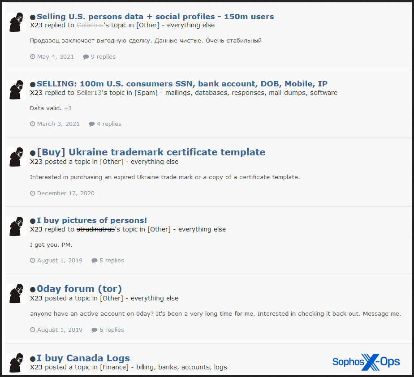Open '0day forum (tor)' topic title

(x=79, y=289)
